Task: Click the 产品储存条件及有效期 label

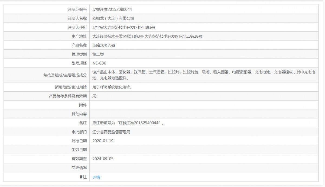Action: point(68,96)
